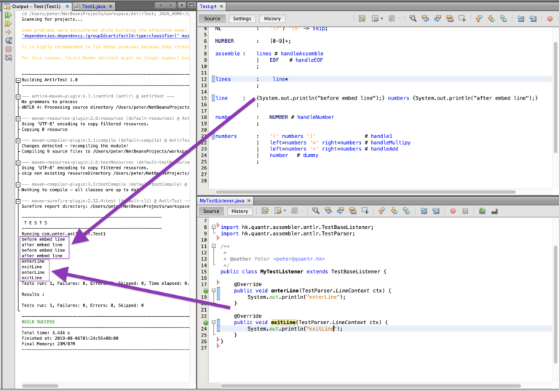This screenshot has height=391, width=559.
Task: Open Maven settings gear in Output sidebar
Action: (x=8, y=57)
